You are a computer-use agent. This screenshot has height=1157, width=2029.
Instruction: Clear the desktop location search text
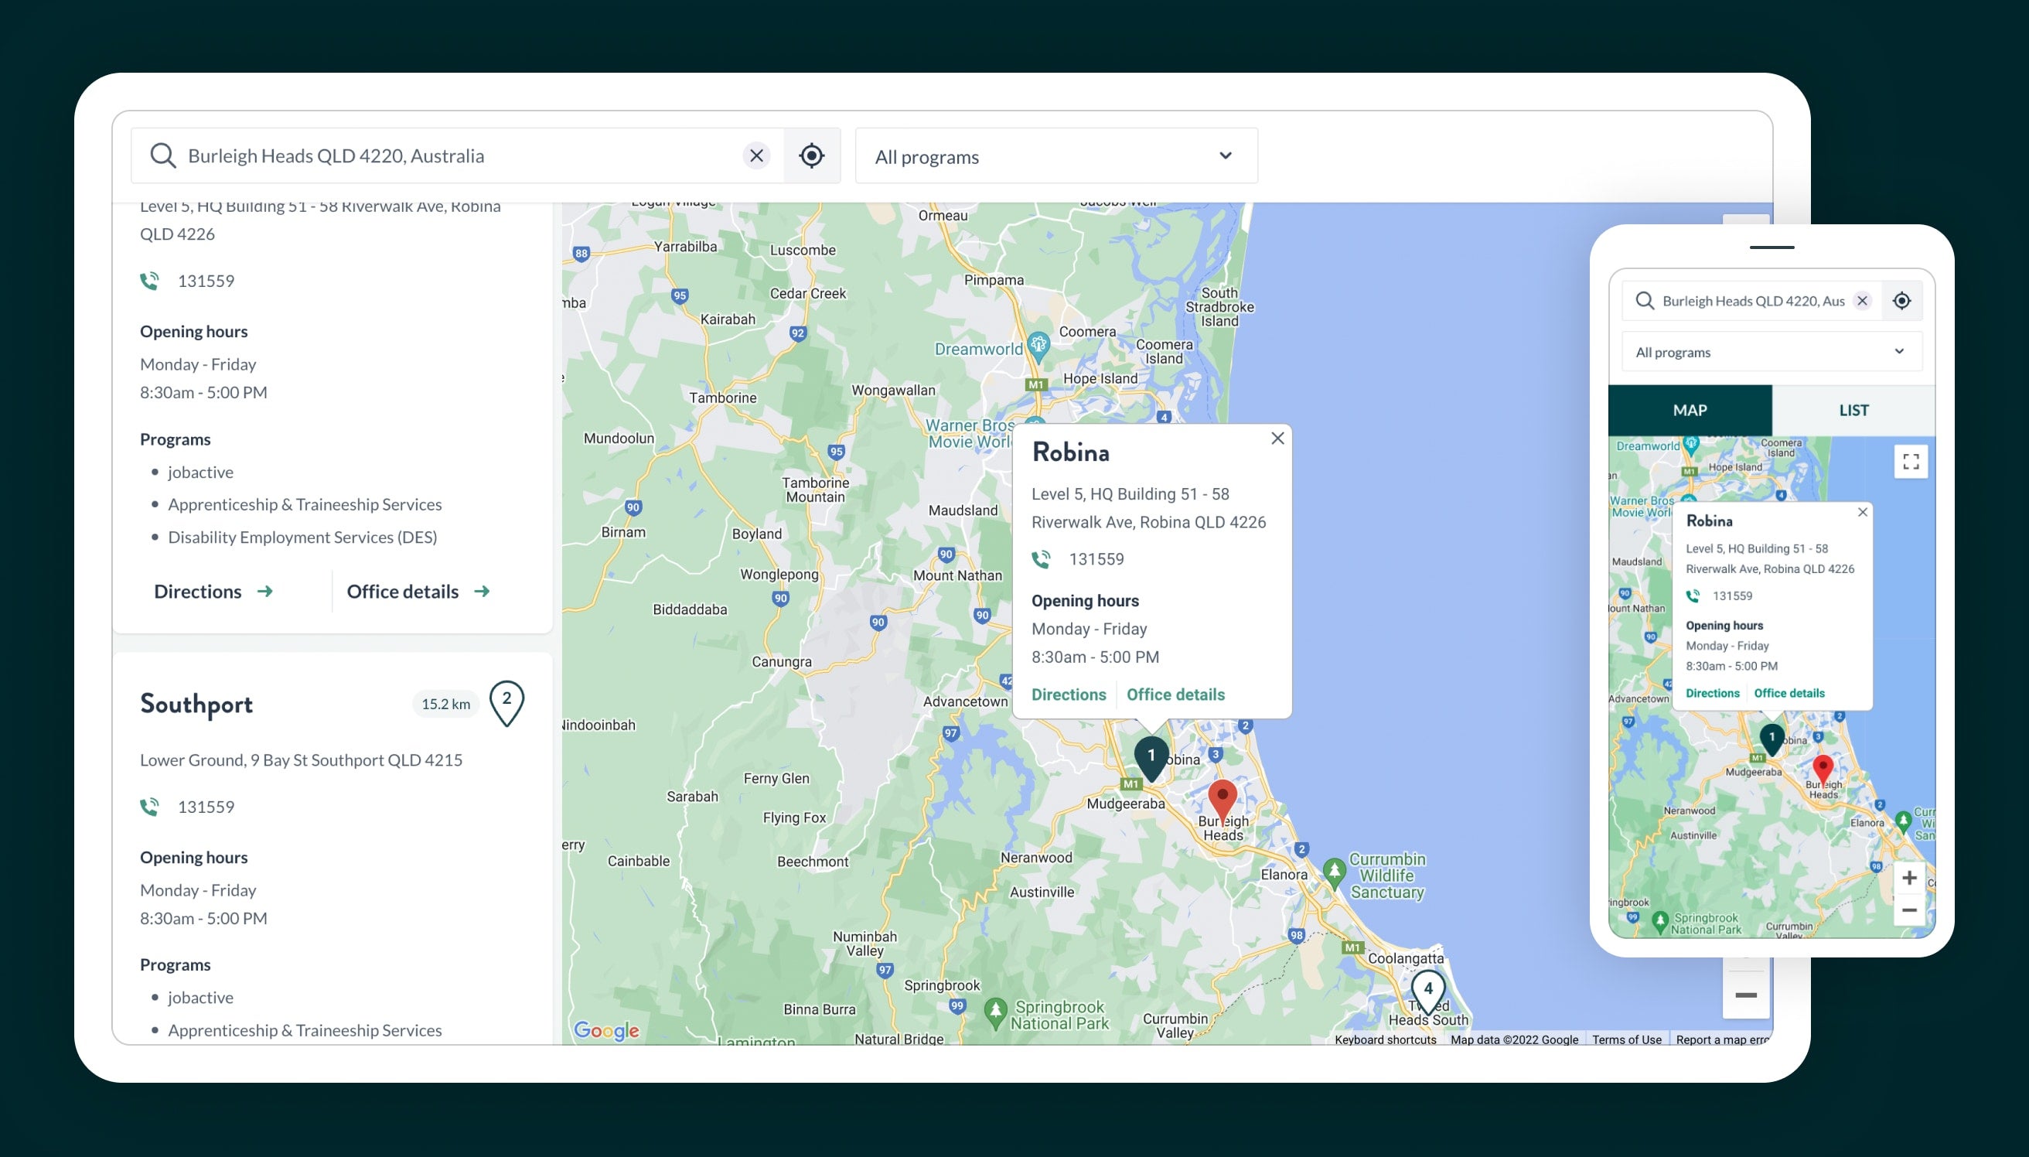(756, 155)
